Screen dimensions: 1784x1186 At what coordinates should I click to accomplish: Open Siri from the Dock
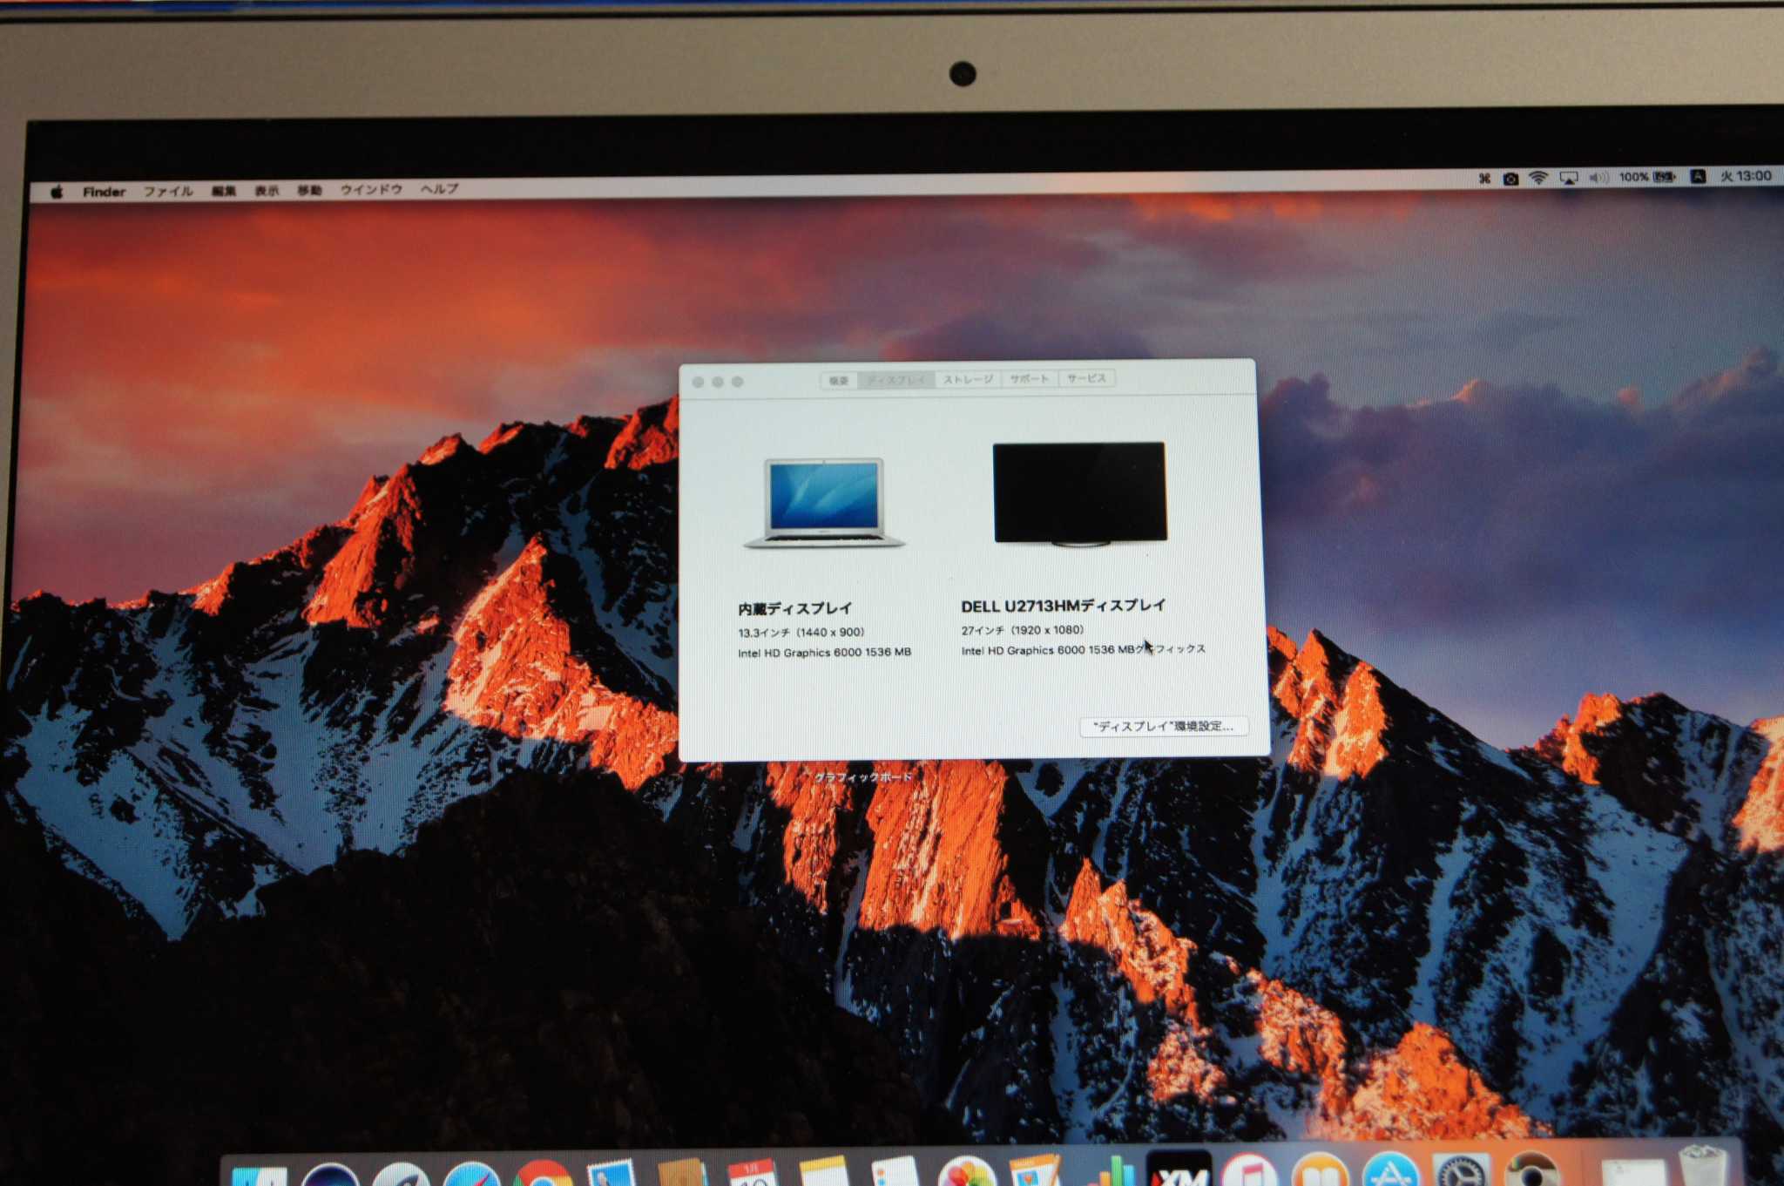click(x=330, y=1176)
